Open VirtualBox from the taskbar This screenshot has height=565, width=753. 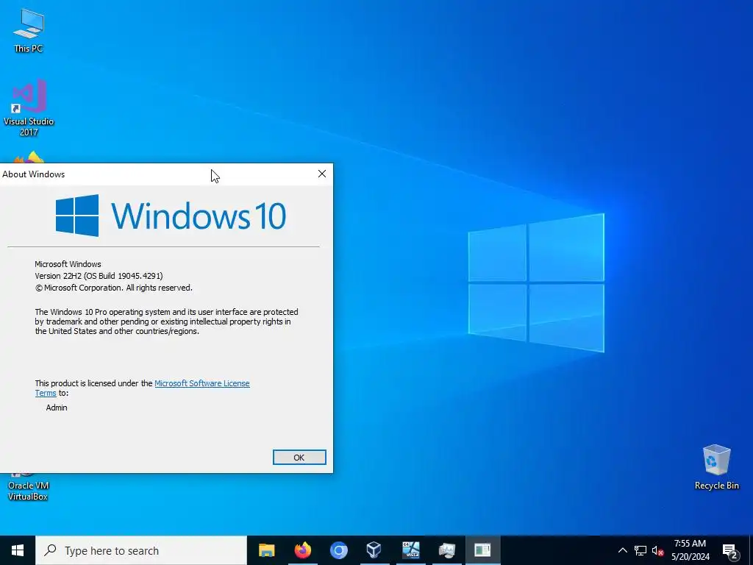point(374,550)
